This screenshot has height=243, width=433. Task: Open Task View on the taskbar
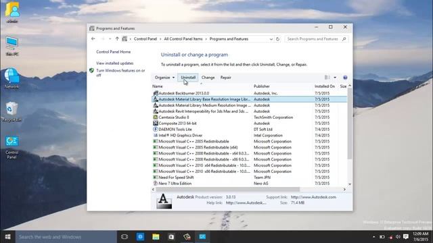click(x=124, y=237)
